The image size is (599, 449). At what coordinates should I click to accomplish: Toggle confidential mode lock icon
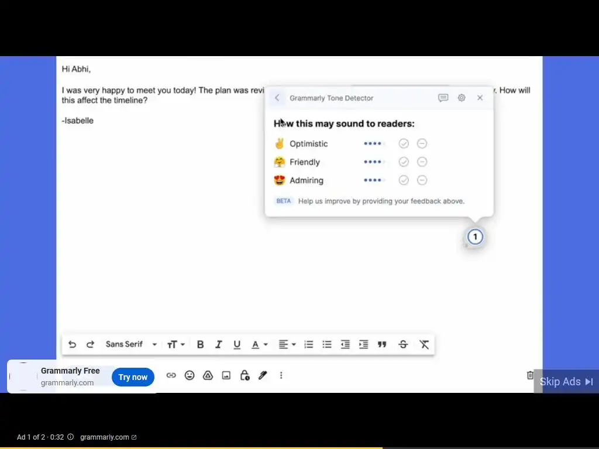pyautogui.click(x=245, y=375)
